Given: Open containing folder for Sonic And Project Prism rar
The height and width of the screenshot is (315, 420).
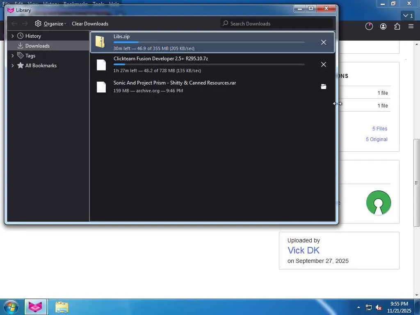Looking at the screenshot, I should 323,87.
